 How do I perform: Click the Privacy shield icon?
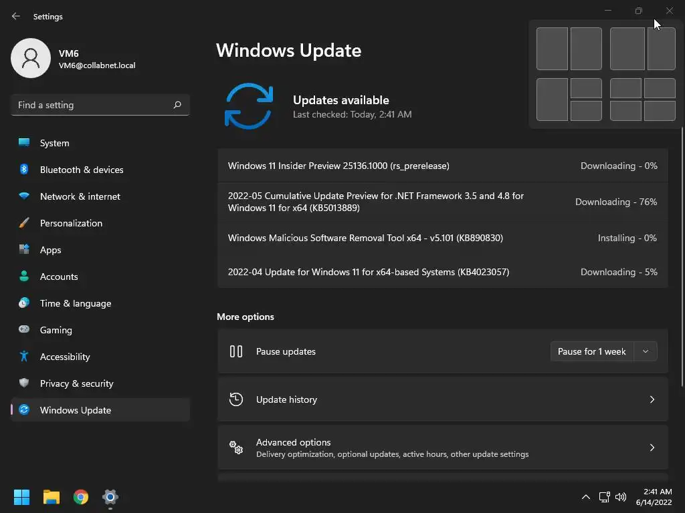click(24, 383)
